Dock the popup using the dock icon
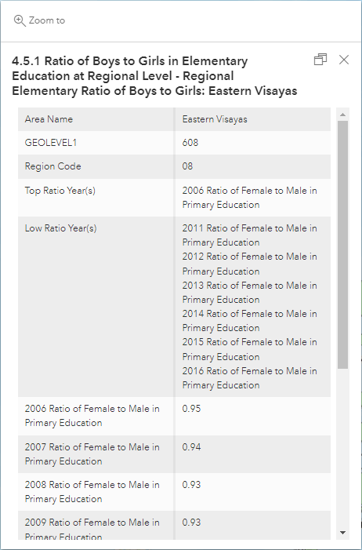This screenshot has height=550, width=362. pyautogui.click(x=320, y=60)
